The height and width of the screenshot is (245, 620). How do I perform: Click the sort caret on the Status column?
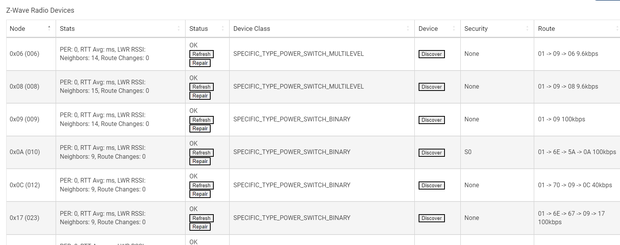click(x=222, y=28)
